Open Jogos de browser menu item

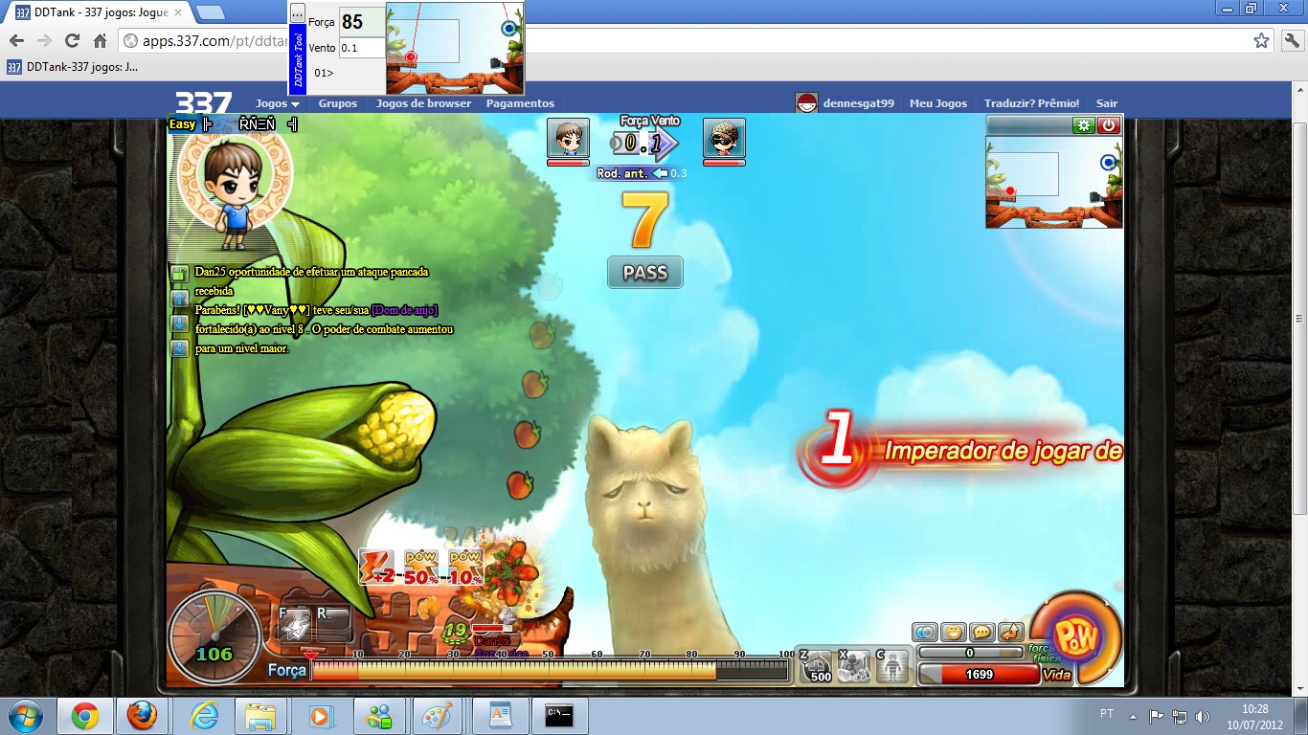coord(423,103)
